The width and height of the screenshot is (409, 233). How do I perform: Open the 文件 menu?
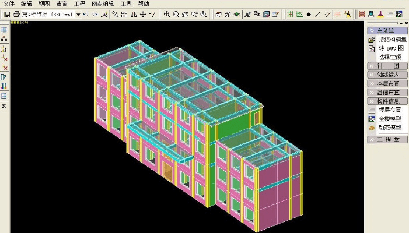coord(9,3)
